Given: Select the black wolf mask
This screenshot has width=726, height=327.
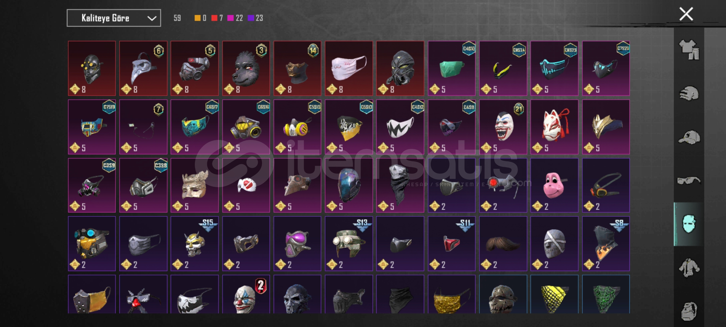Looking at the screenshot, I should click(246, 68).
